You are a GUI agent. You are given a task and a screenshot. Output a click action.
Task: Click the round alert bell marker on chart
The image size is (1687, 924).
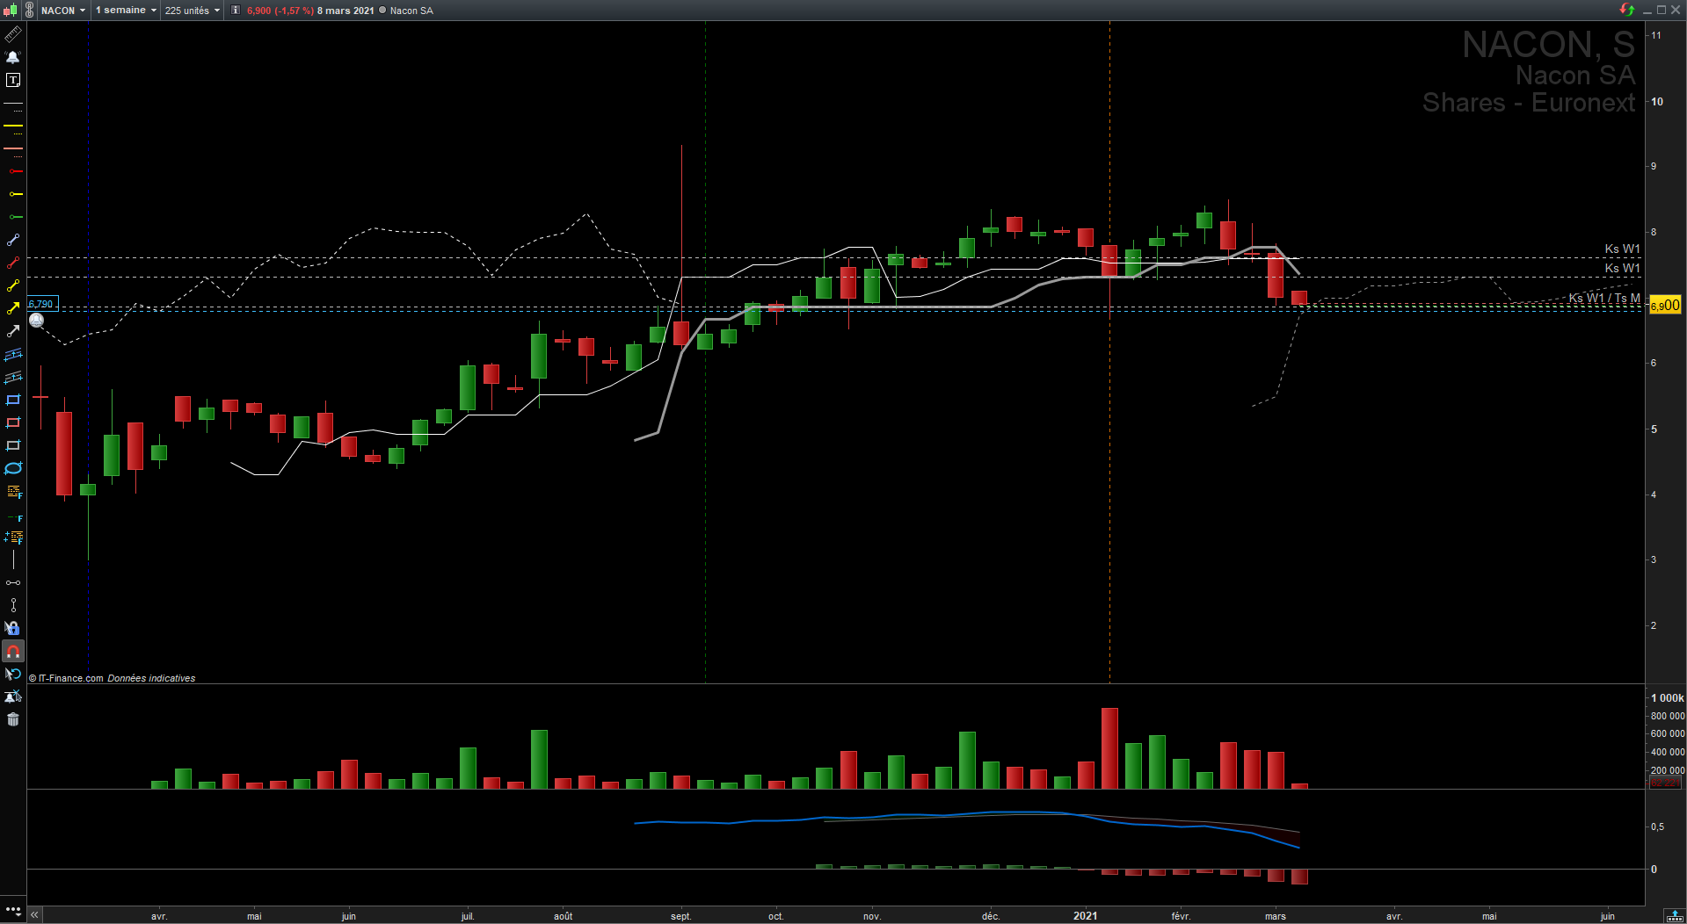pos(37,321)
